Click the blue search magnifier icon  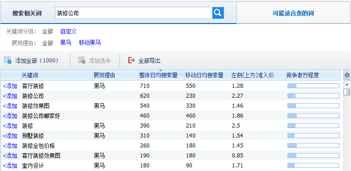click(x=218, y=13)
